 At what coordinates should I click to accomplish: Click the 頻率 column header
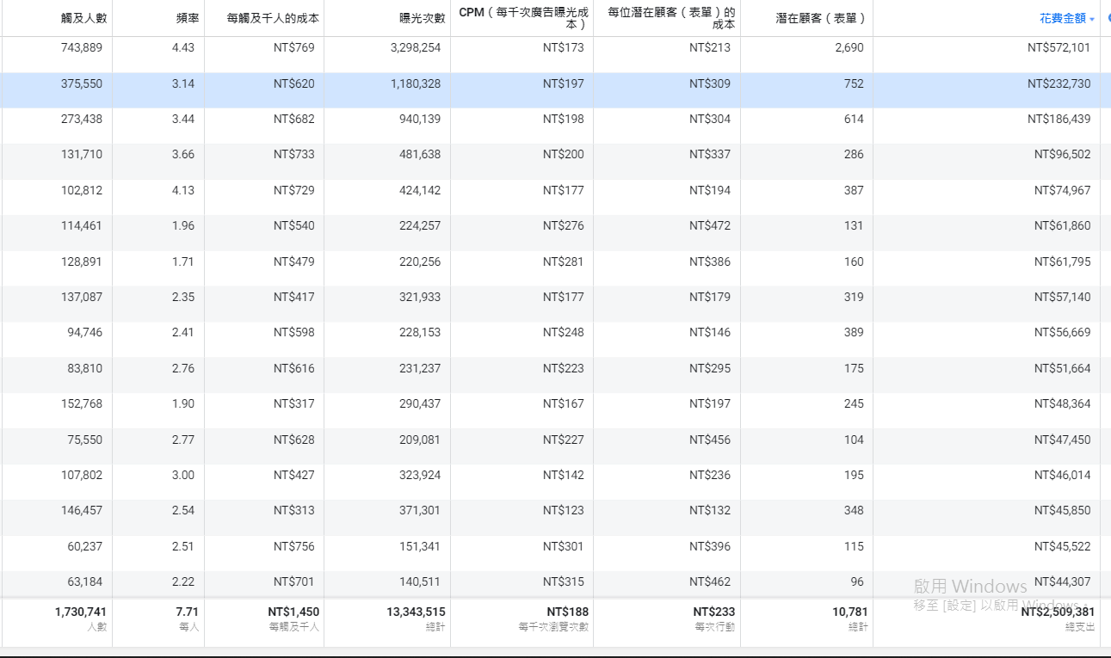tap(188, 18)
